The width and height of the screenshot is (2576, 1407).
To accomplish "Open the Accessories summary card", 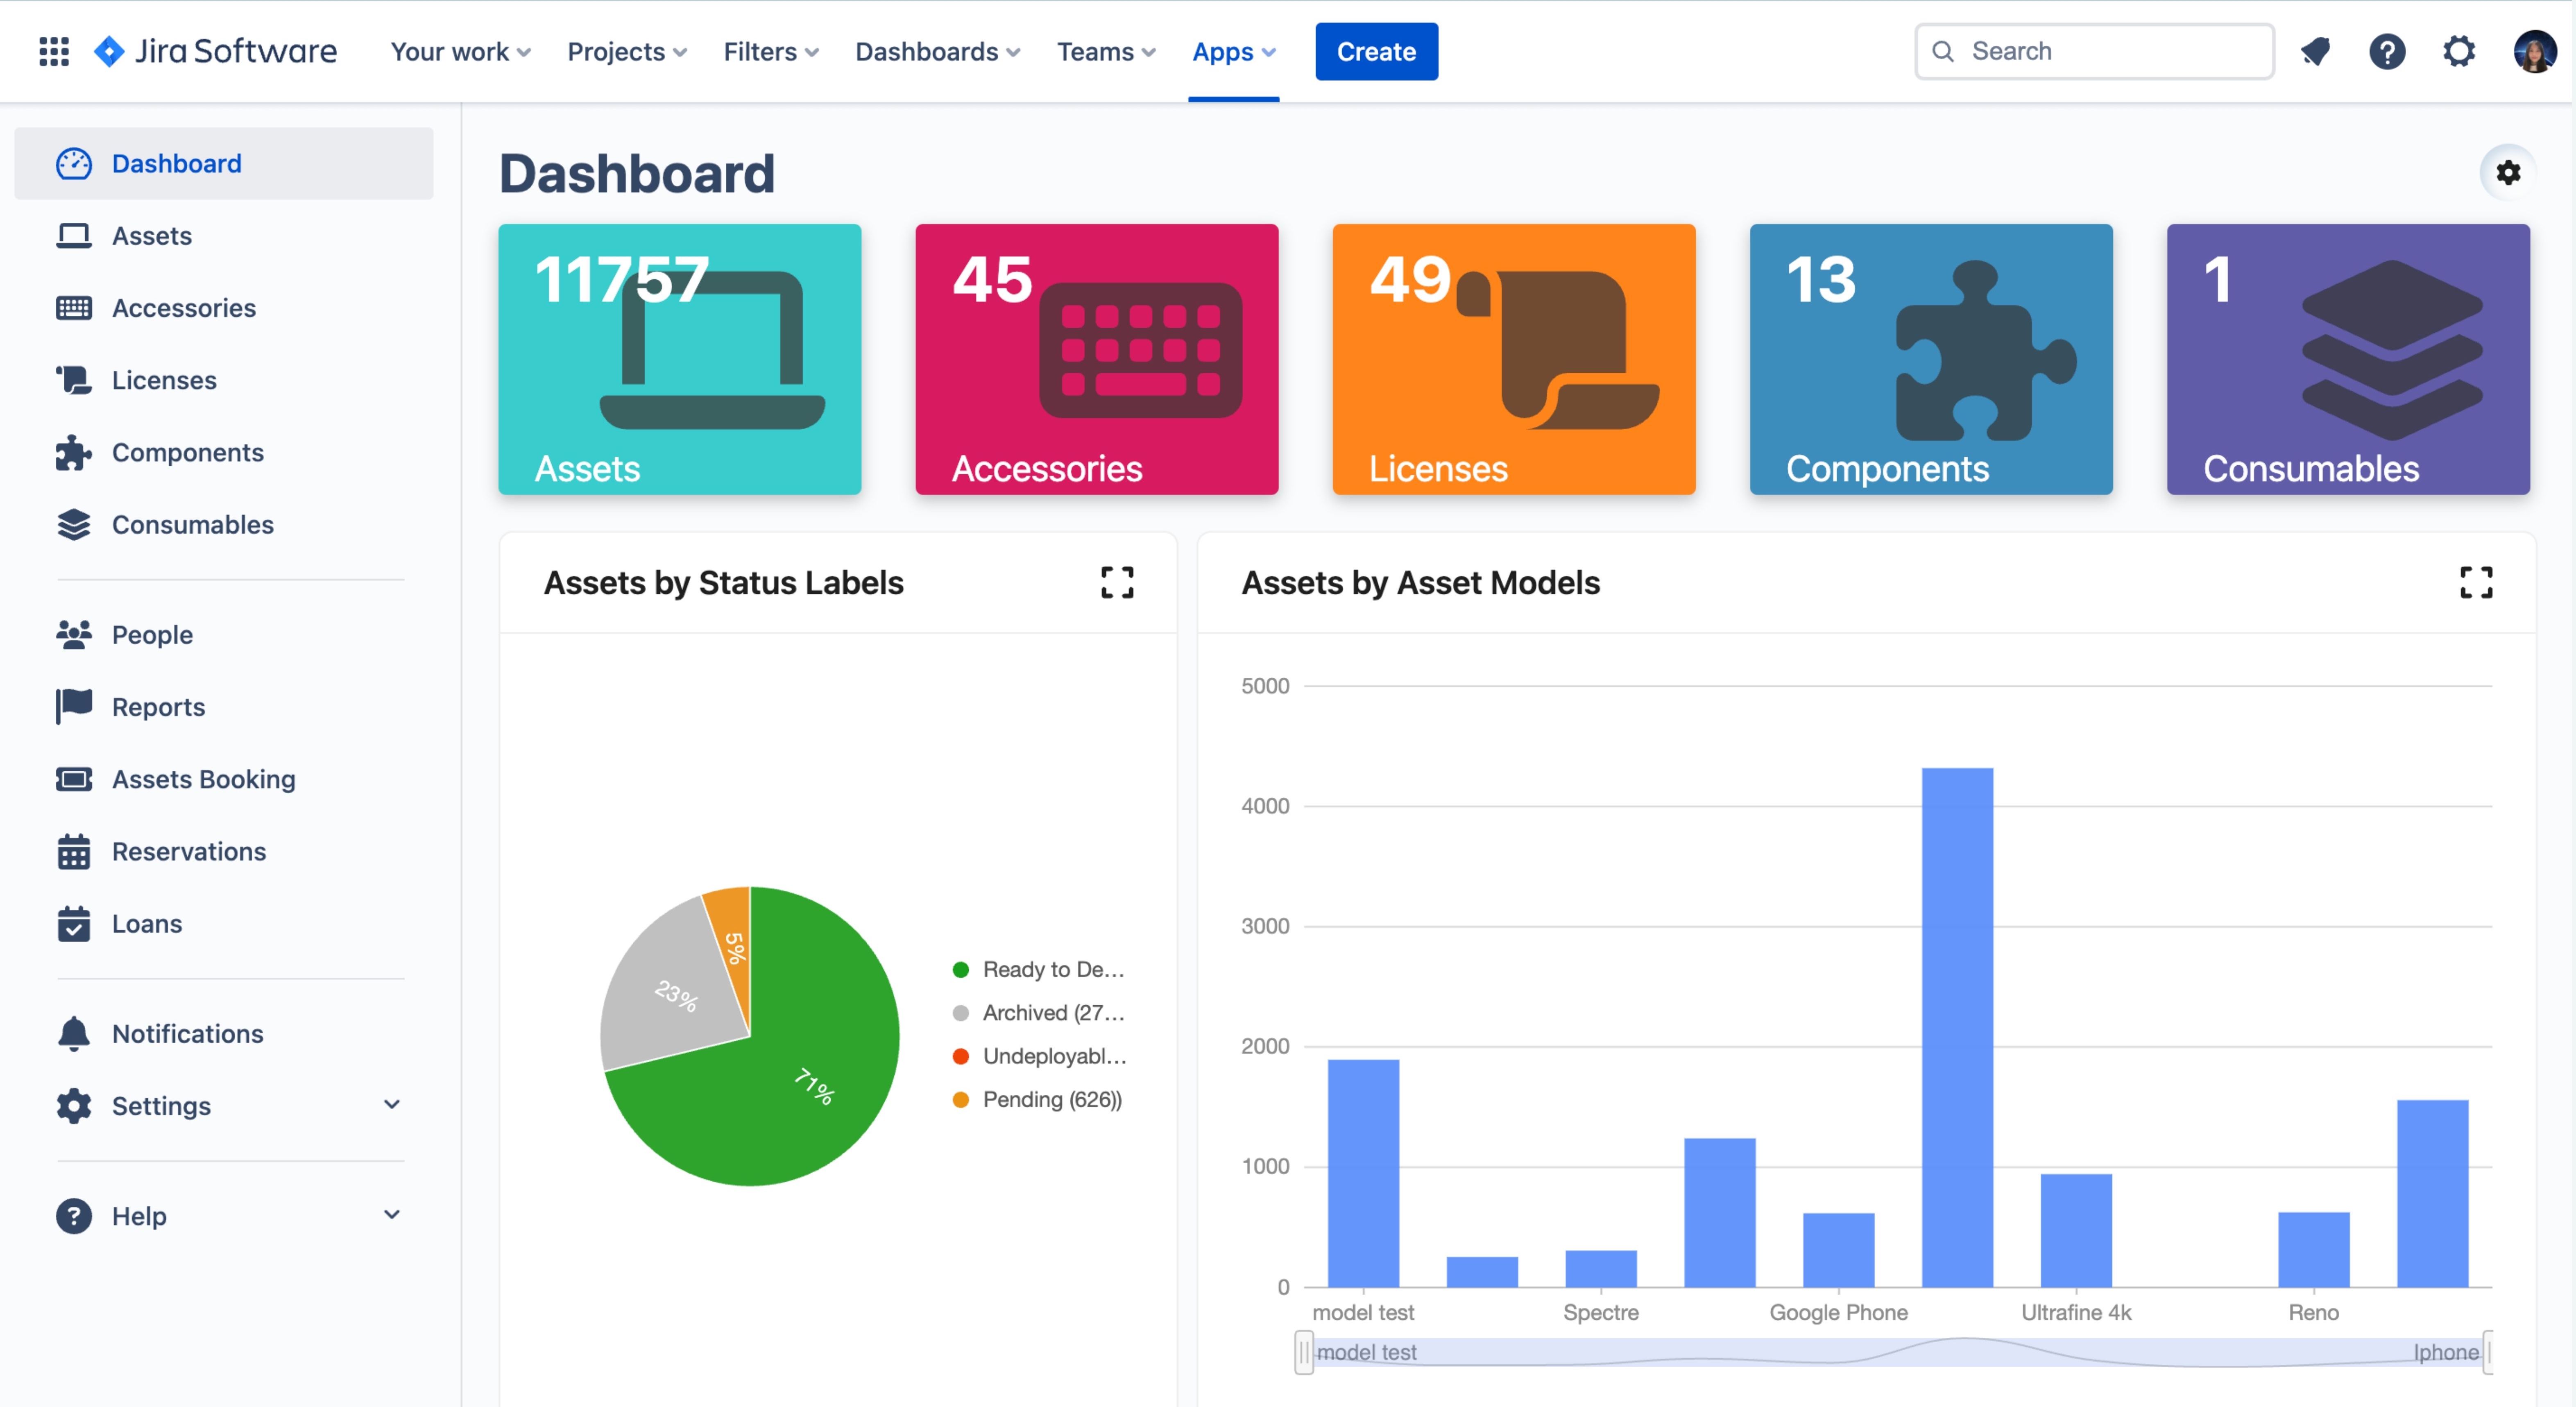I will pyautogui.click(x=1096, y=359).
